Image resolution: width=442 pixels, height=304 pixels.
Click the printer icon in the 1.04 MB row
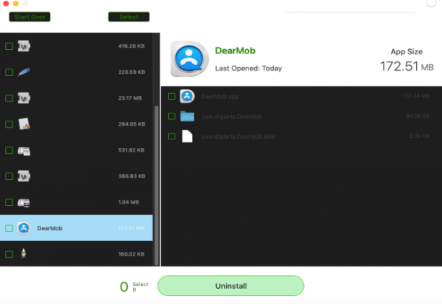click(24, 202)
